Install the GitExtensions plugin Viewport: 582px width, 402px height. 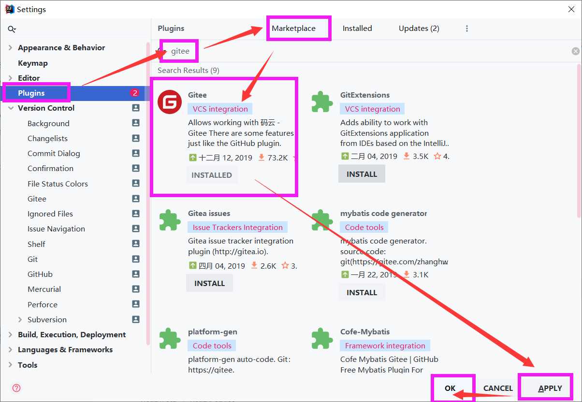coord(362,174)
